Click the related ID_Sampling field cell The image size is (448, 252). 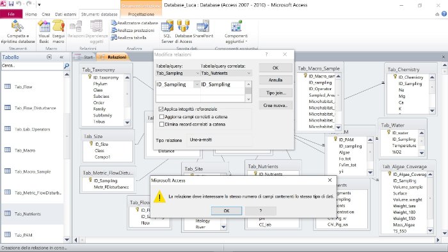click(223, 84)
